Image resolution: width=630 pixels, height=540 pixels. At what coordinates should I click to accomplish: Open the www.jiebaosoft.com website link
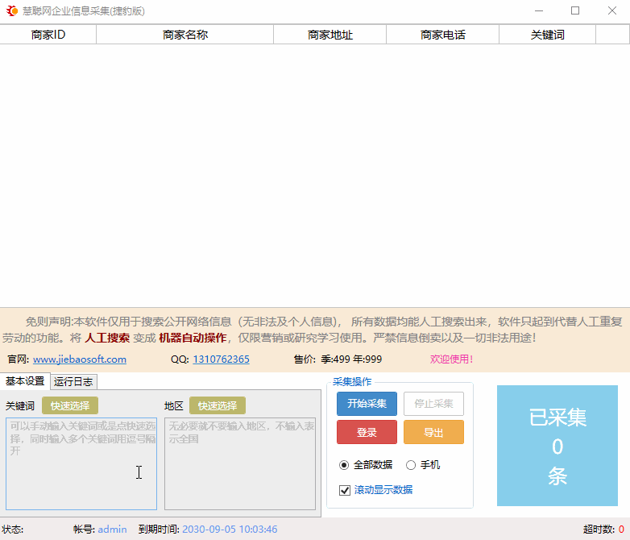[x=79, y=359]
